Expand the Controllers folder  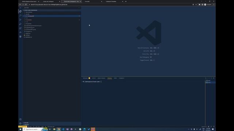point(29,20)
